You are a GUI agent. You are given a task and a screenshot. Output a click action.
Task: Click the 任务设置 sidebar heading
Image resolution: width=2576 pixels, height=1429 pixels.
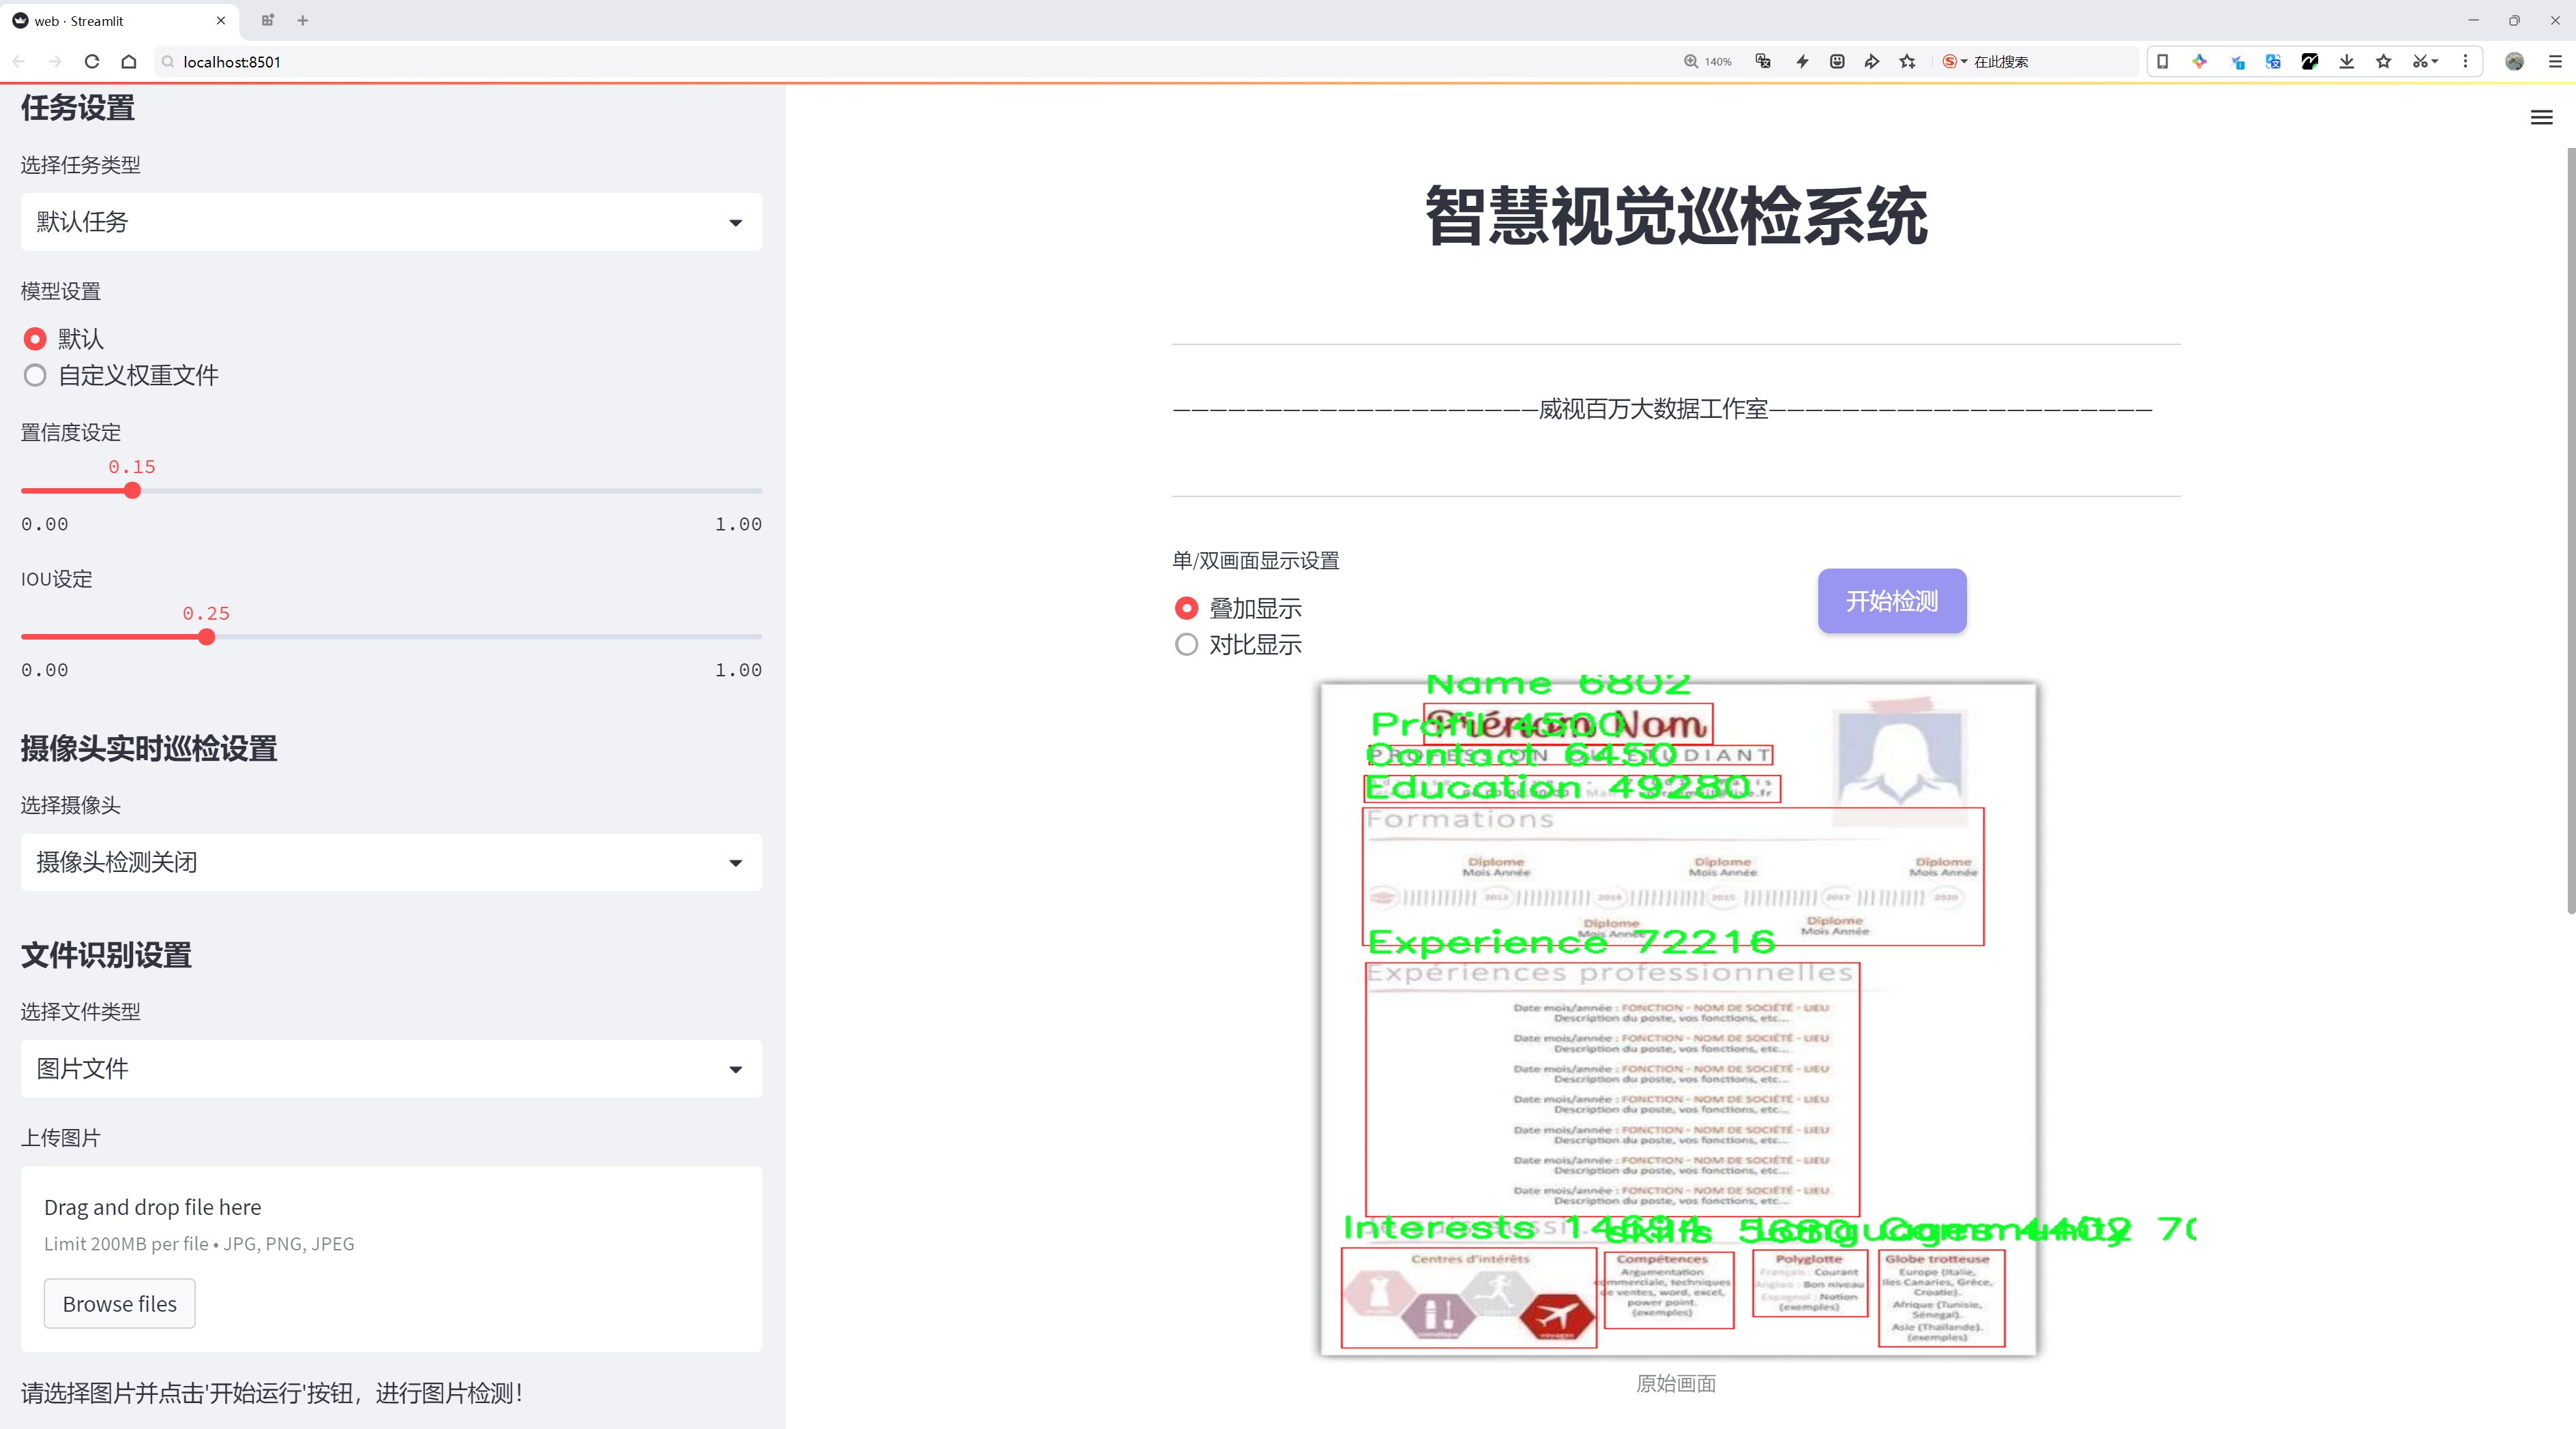(x=78, y=108)
